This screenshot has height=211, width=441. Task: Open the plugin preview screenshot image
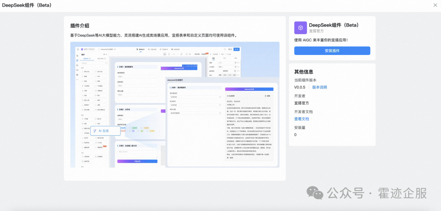pos(175,105)
